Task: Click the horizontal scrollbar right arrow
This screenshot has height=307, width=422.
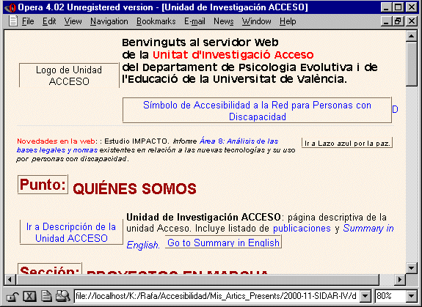Action: pos(400,280)
